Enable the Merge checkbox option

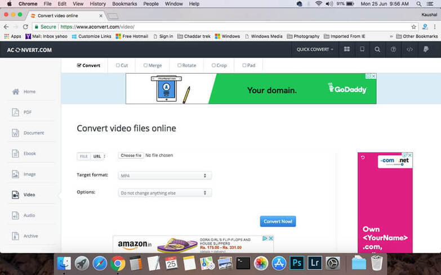[153, 65]
